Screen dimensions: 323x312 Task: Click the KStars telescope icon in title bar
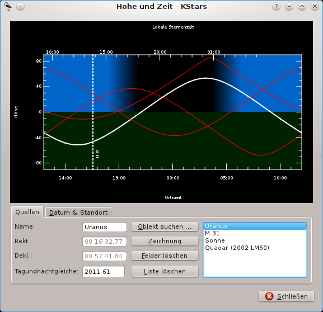pos(8,7)
